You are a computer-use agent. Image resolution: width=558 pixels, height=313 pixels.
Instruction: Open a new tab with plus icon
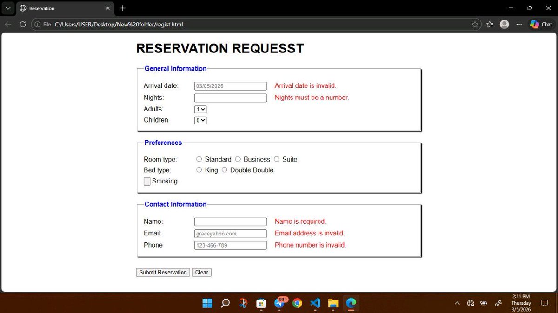click(x=122, y=8)
